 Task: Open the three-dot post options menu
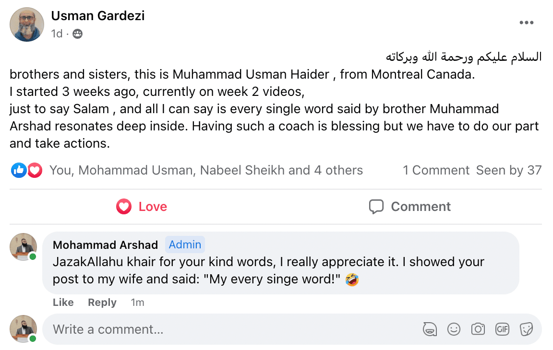(x=527, y=23)
